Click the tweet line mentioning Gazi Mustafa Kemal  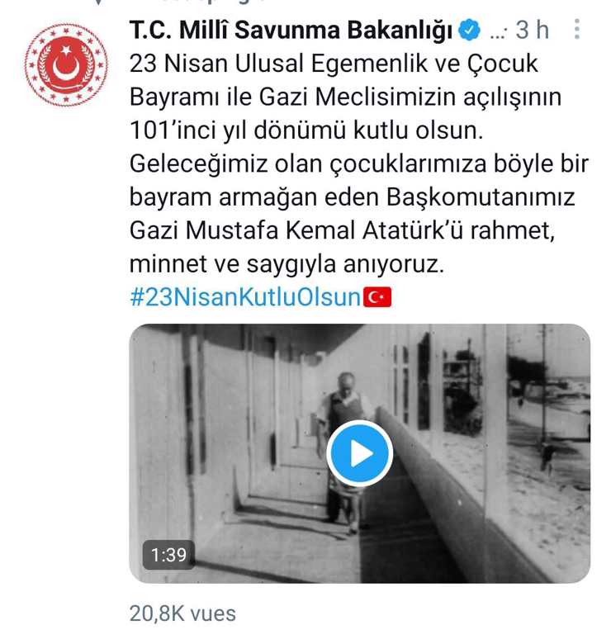[x=343, y=230]
